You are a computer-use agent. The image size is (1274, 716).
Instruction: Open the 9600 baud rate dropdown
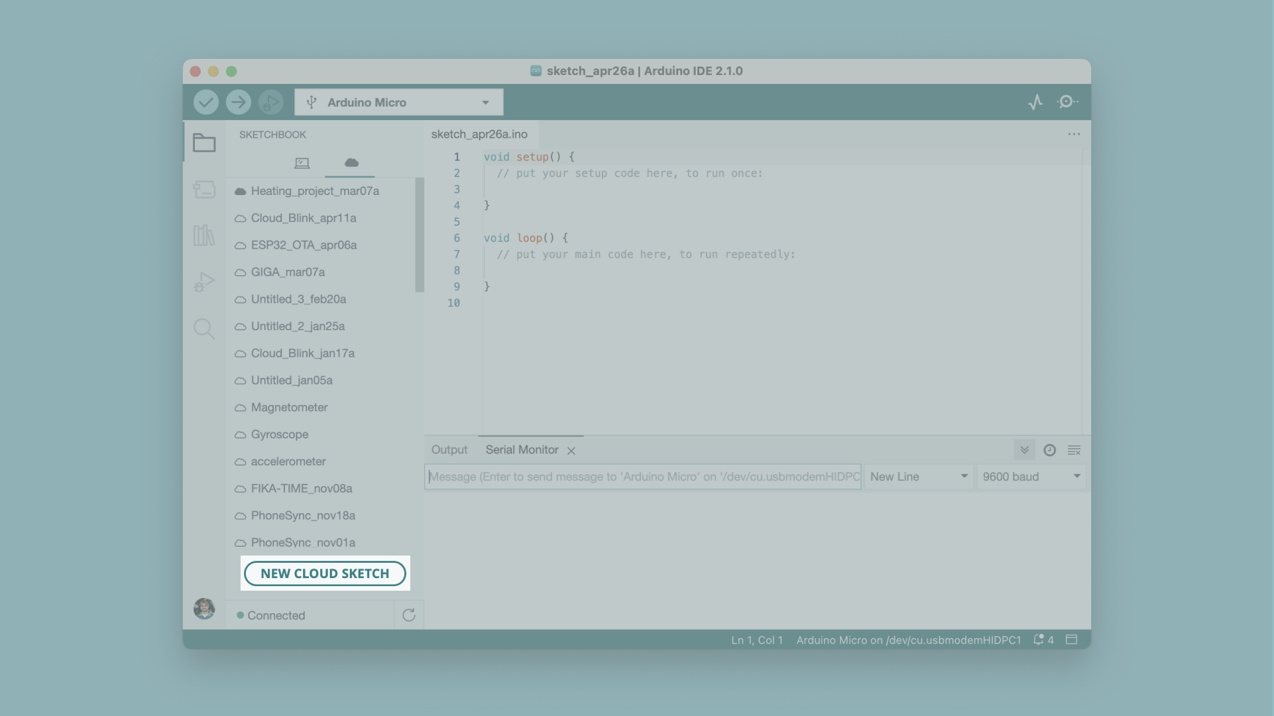click(x=1031, y=477)
